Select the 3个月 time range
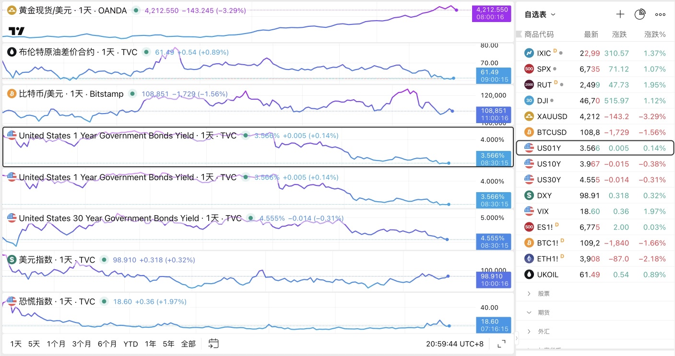This screenshot has width=675, height=356. pos(82,344)
